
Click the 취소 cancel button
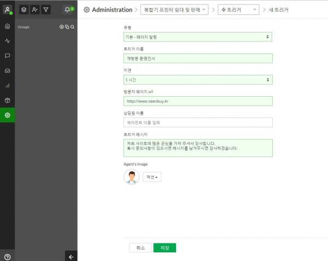(140, 248)
